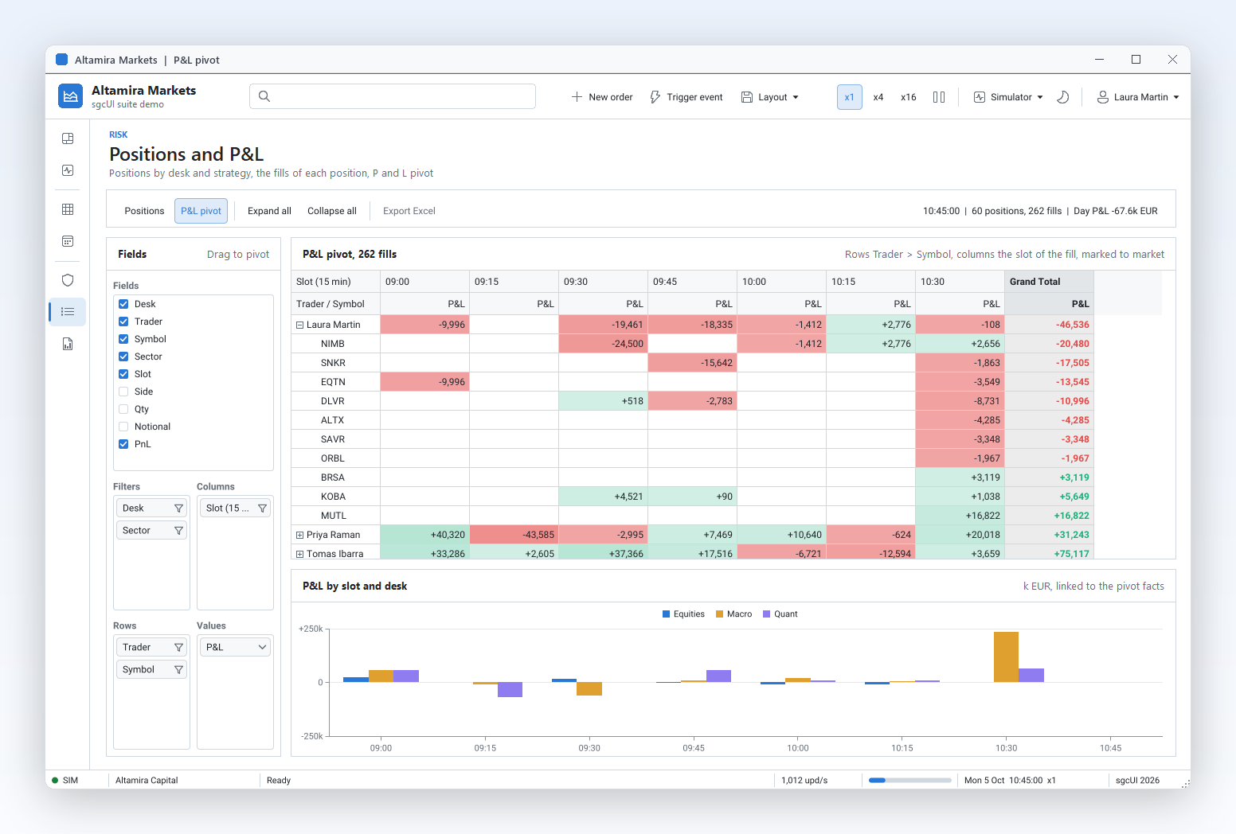
Task: Focus the top search input field
Action: pyautogui.click(x=393, y=96)
